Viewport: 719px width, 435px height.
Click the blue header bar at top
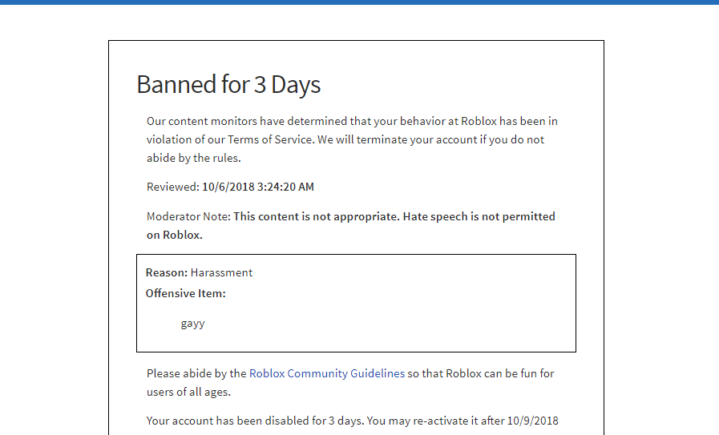point(359,2)
